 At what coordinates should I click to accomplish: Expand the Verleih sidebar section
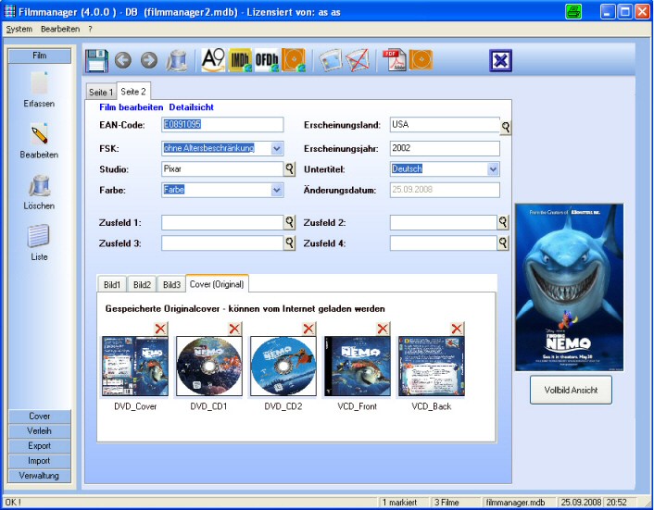point(40,431)
